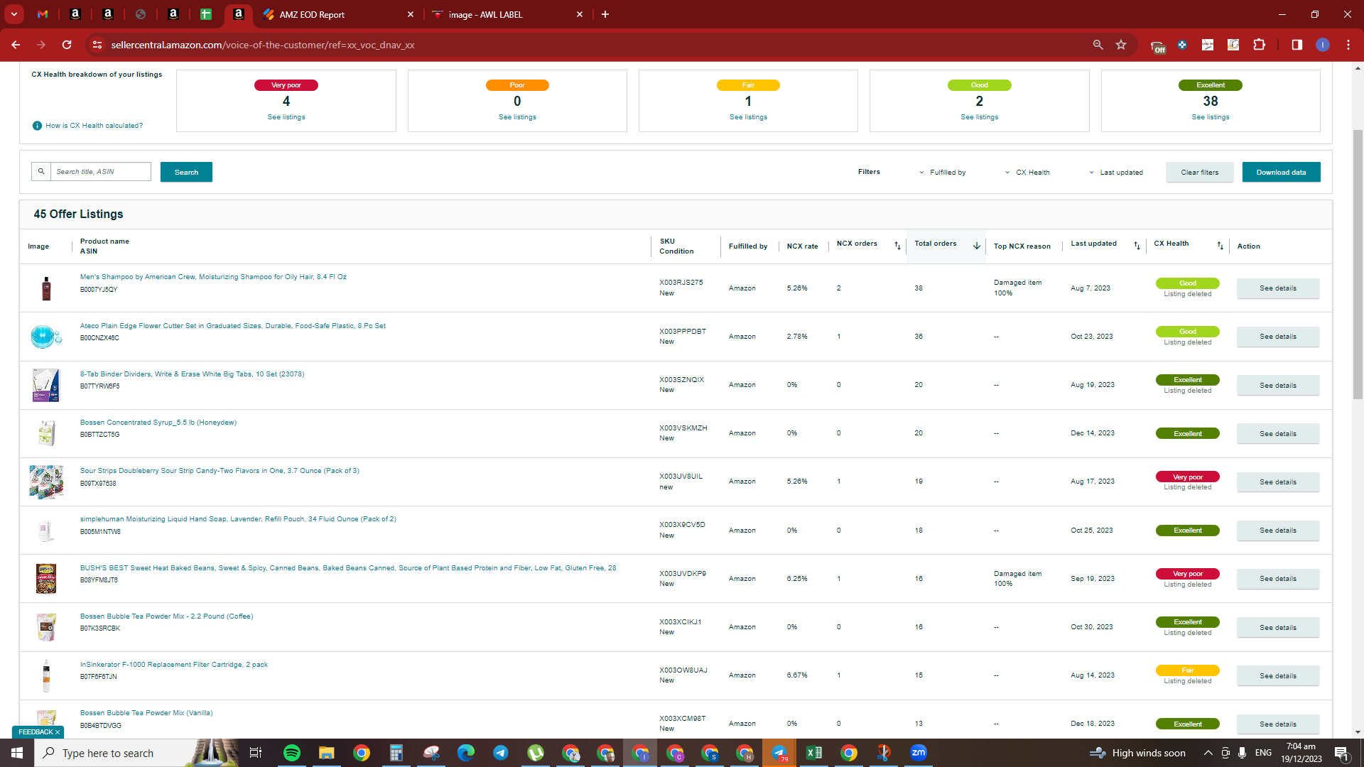Open the Chrome side panel icon
Viewport: 1364px width, 767px height.
pyautogui.click(x=1297, y=45)
